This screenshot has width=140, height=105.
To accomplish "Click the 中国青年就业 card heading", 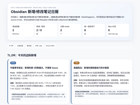I will tap(34, 68).
